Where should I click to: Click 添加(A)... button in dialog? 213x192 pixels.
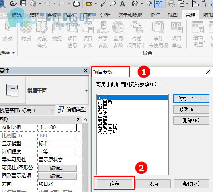coord(191,98)
